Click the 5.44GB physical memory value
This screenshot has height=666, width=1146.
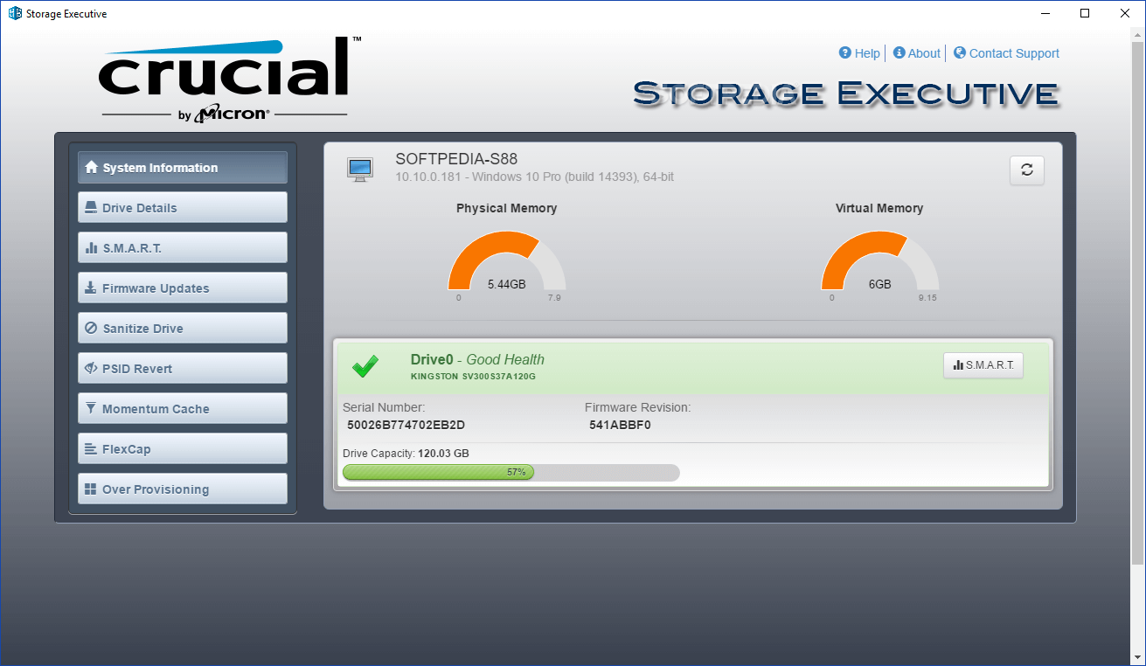coord(507,284)
